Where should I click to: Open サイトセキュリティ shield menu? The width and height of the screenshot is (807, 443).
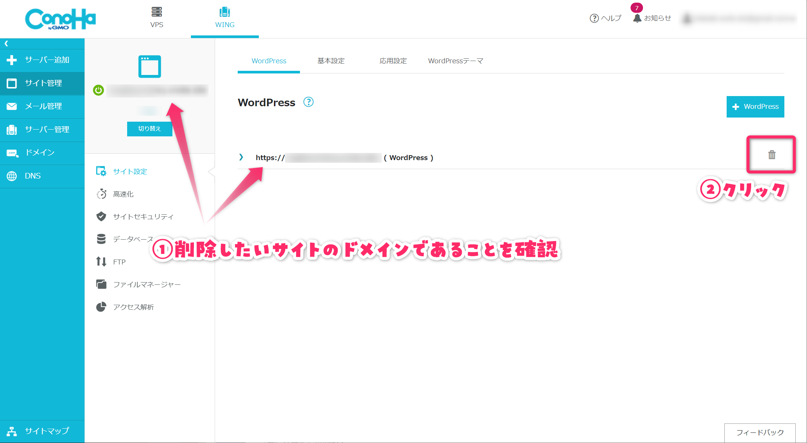143,217
